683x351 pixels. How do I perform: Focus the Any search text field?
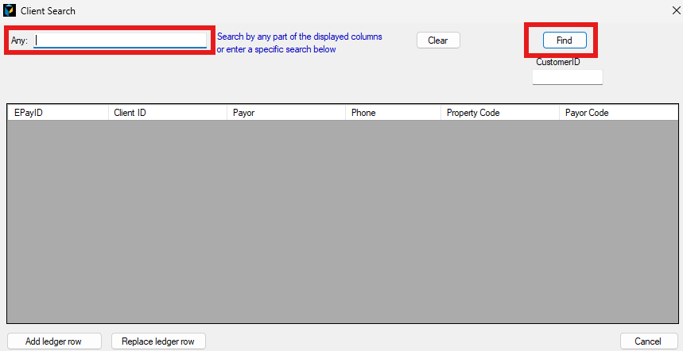click(119, 40)
